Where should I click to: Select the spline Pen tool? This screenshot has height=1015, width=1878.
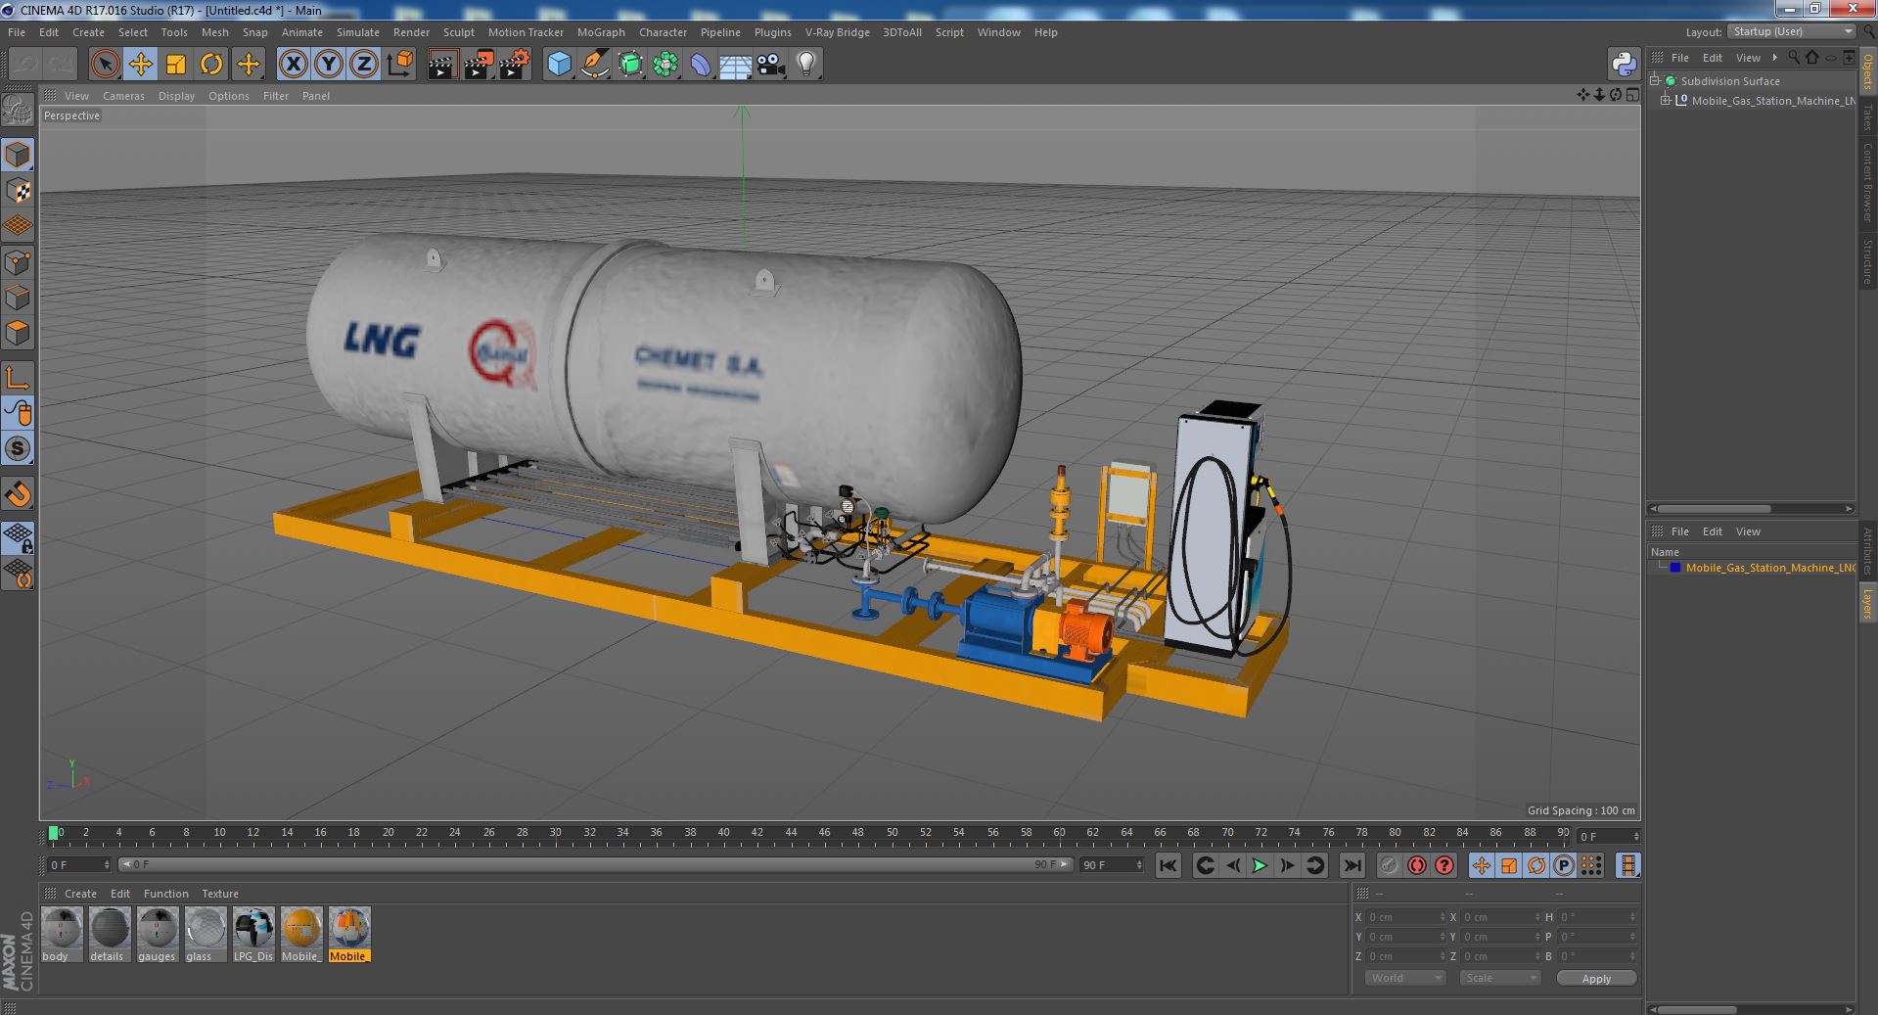click(x=594, y=65)
